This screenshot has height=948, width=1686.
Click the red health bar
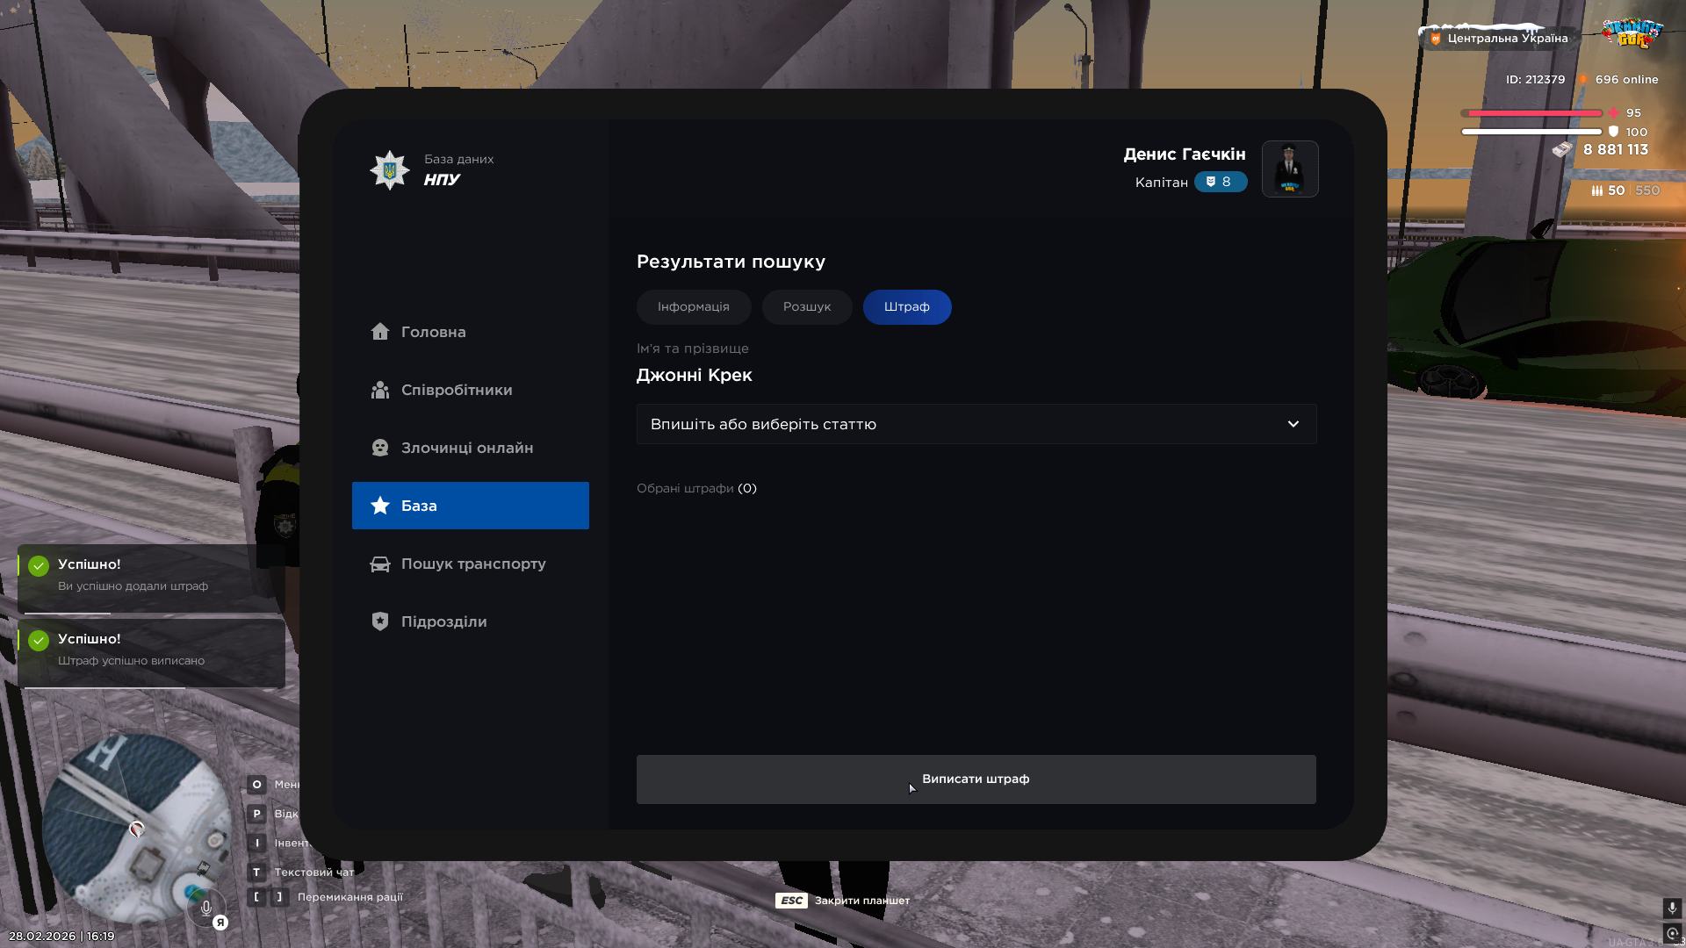pos(1533,113)
